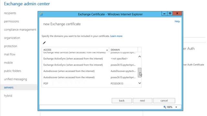
Task: Select the POP row
Action: 90,83
